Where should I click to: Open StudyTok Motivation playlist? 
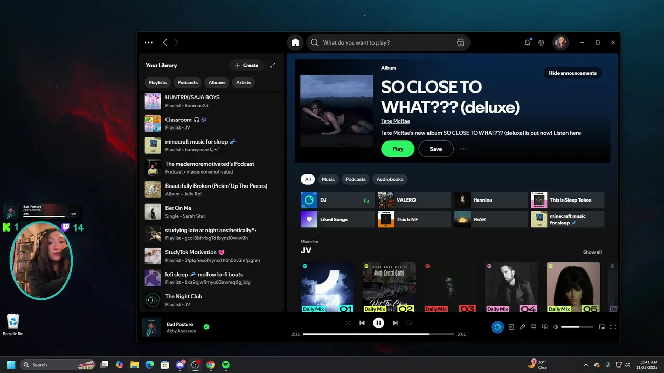click(213, 256)
